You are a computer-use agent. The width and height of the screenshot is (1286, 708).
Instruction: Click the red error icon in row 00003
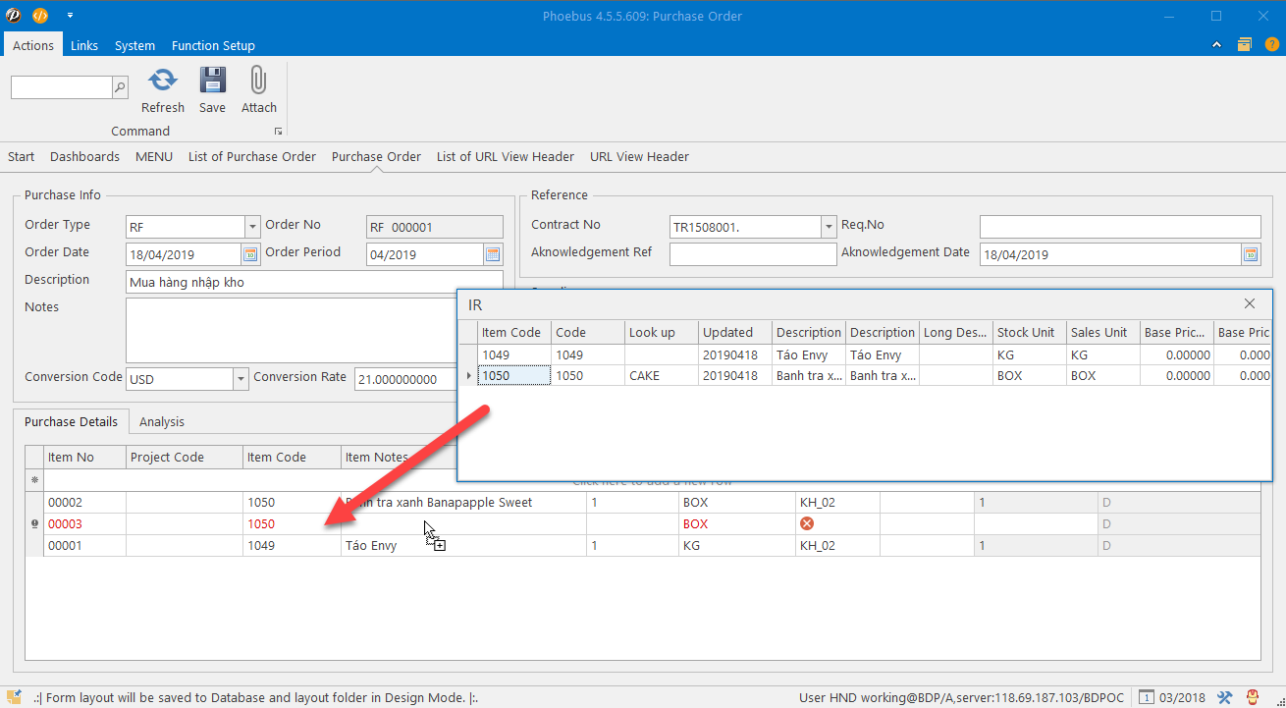[807, 523]
